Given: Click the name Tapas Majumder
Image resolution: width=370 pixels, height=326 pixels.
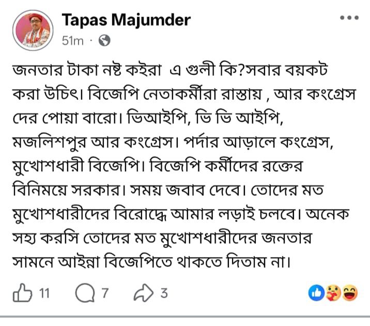Looking at the screenshot, I should point(126,20).
